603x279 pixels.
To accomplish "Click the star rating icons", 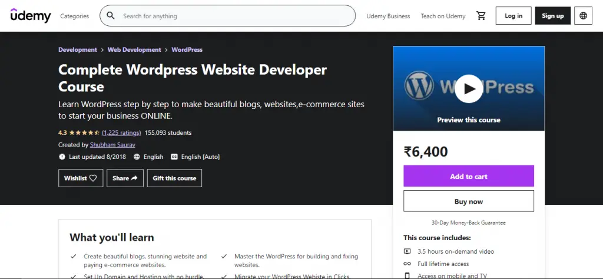I will coord(84,133).
